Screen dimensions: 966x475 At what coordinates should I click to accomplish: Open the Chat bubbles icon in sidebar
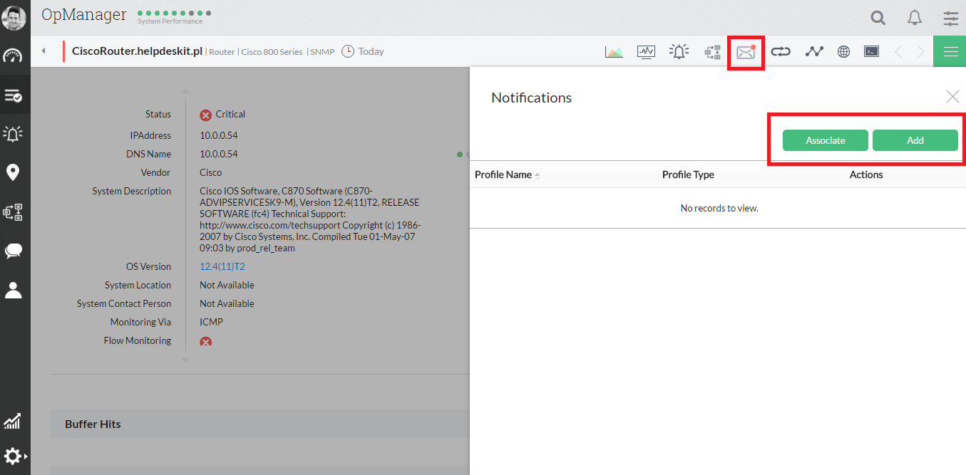(x=14, y=251)
